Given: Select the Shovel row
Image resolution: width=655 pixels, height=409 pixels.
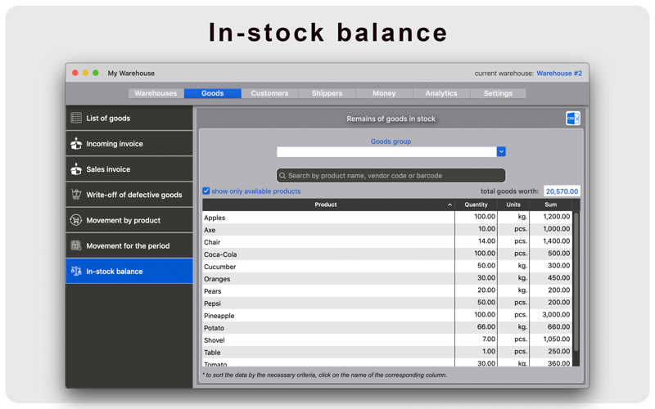Looking at the screenshot, I should 387,339.
